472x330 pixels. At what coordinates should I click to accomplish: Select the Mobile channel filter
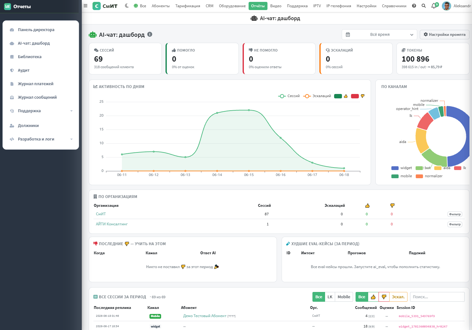344,297
